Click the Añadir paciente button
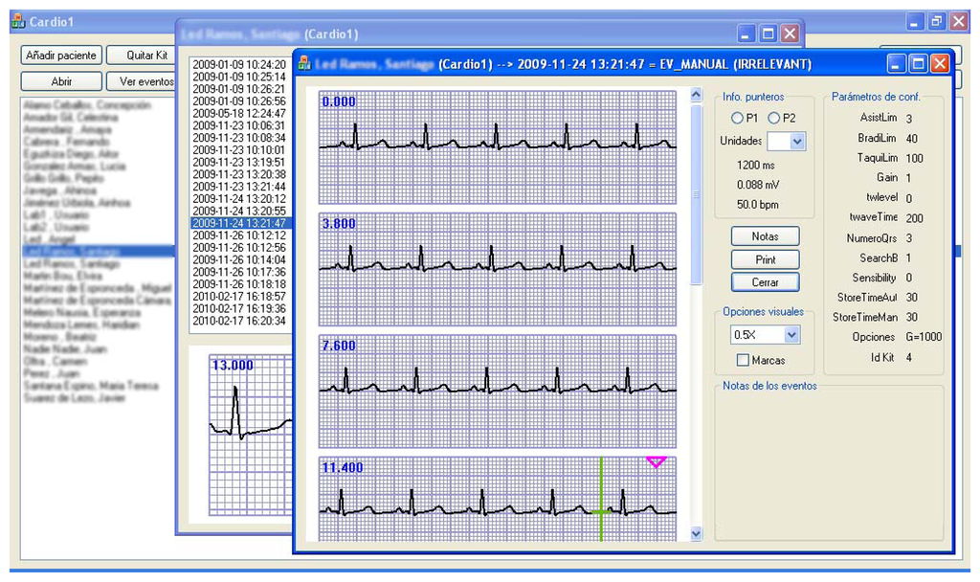 click(x=59, y=56)
